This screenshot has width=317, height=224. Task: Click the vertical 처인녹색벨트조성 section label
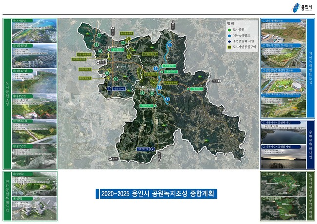(x=311, y=68)
